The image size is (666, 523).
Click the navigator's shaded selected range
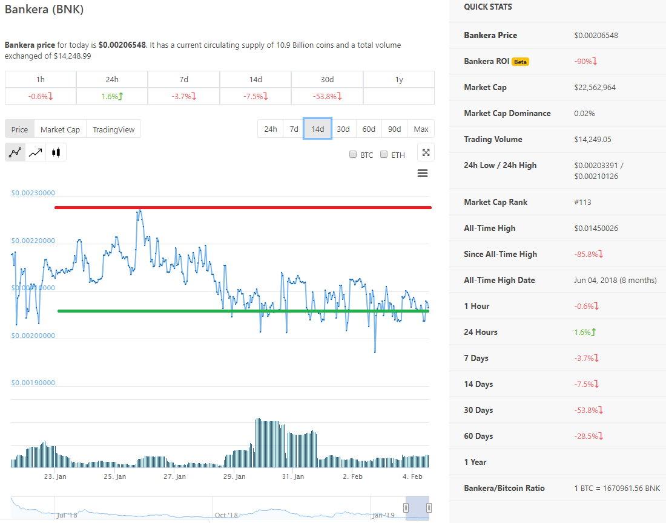click(418, 508)
